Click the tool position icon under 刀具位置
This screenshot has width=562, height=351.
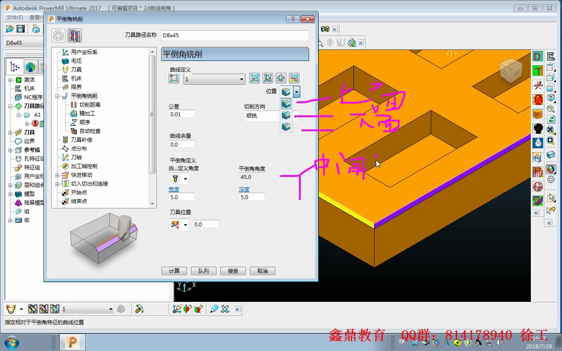coord(175,224)
